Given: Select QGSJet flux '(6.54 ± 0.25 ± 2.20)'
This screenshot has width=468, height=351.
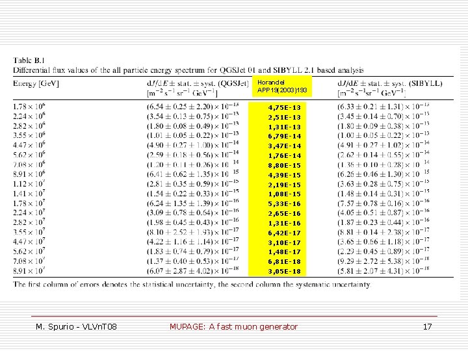Looking at the screenshot, I should coord(179,107).
